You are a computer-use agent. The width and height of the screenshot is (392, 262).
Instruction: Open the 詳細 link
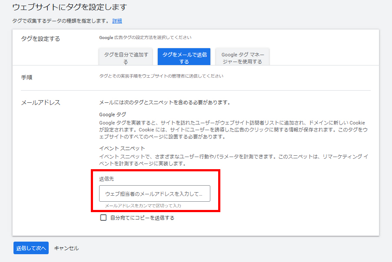[117, 21]
